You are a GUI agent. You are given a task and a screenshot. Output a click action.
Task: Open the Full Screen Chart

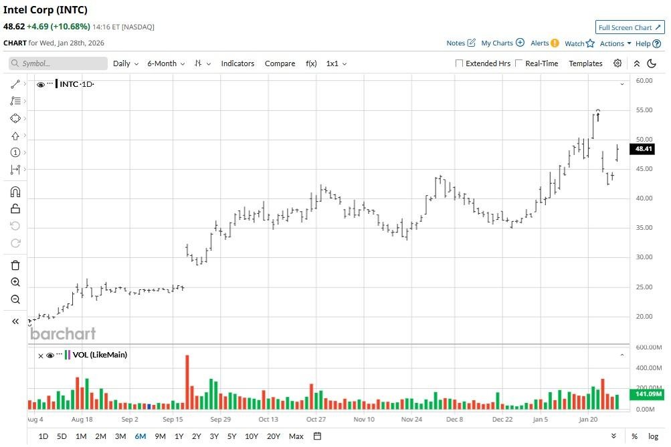pyautogui.click(x=630, y=27)
